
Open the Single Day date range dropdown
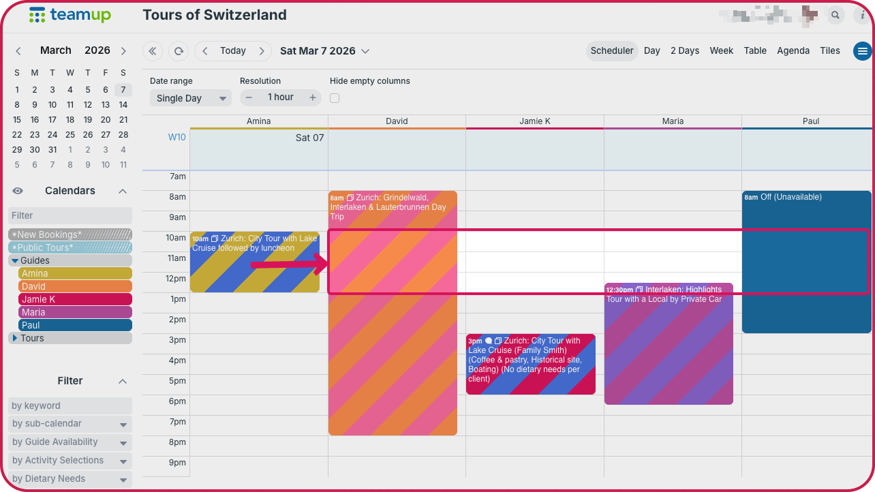191,98
